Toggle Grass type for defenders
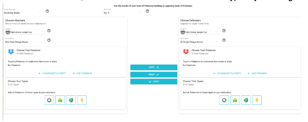This screenshot has width=308, height=122. tap(246, 100)
